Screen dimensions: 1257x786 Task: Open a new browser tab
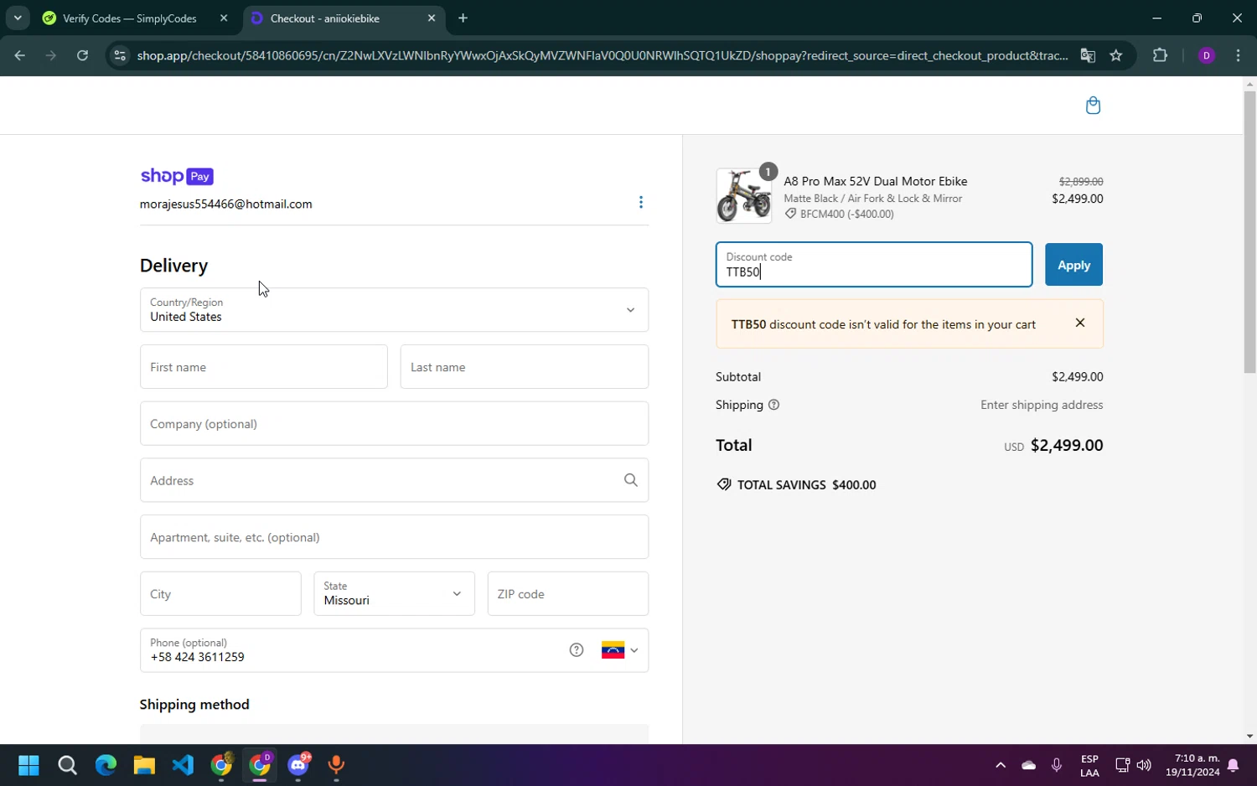[x=463, y=18]
